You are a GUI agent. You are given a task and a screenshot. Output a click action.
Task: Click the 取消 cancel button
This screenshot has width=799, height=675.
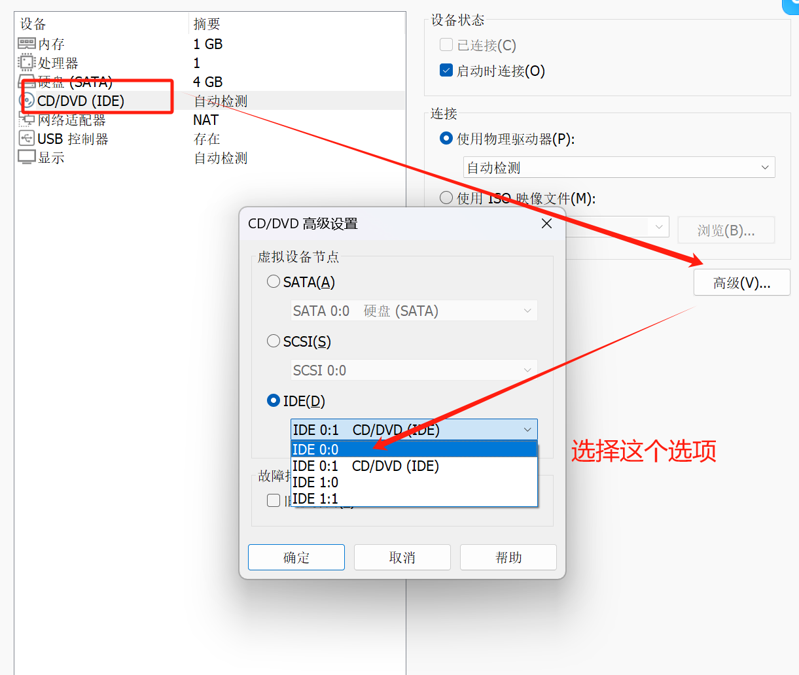(x=402, y=557)
